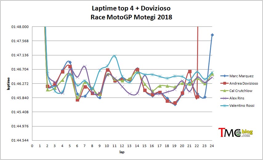
Task: Click the y-axis label 01:46.272
Action: click(x=20, y=84)
